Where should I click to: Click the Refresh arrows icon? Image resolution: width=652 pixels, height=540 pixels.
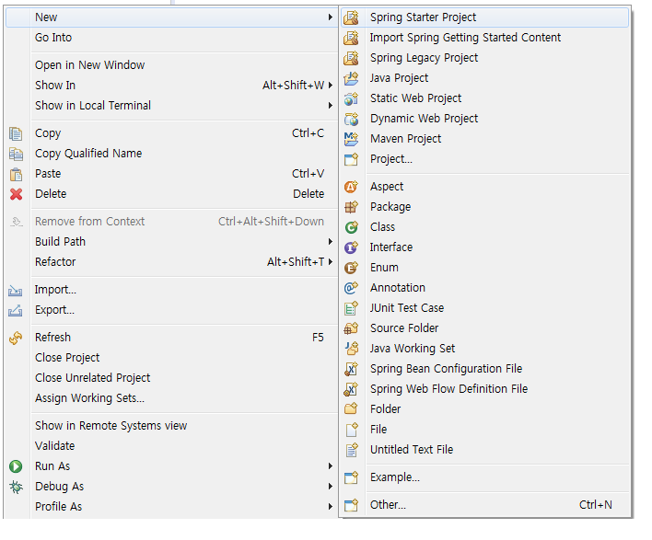point(16,338)
